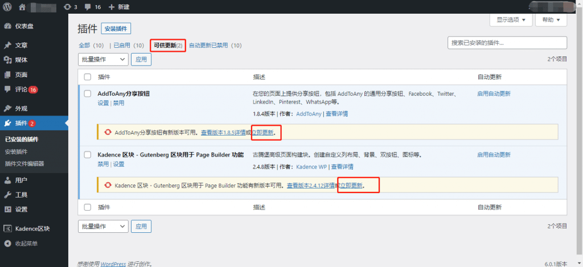Viewport: 583px width, 267px height.
Task: Click top 应用 apply button
Action: point(141,59)
